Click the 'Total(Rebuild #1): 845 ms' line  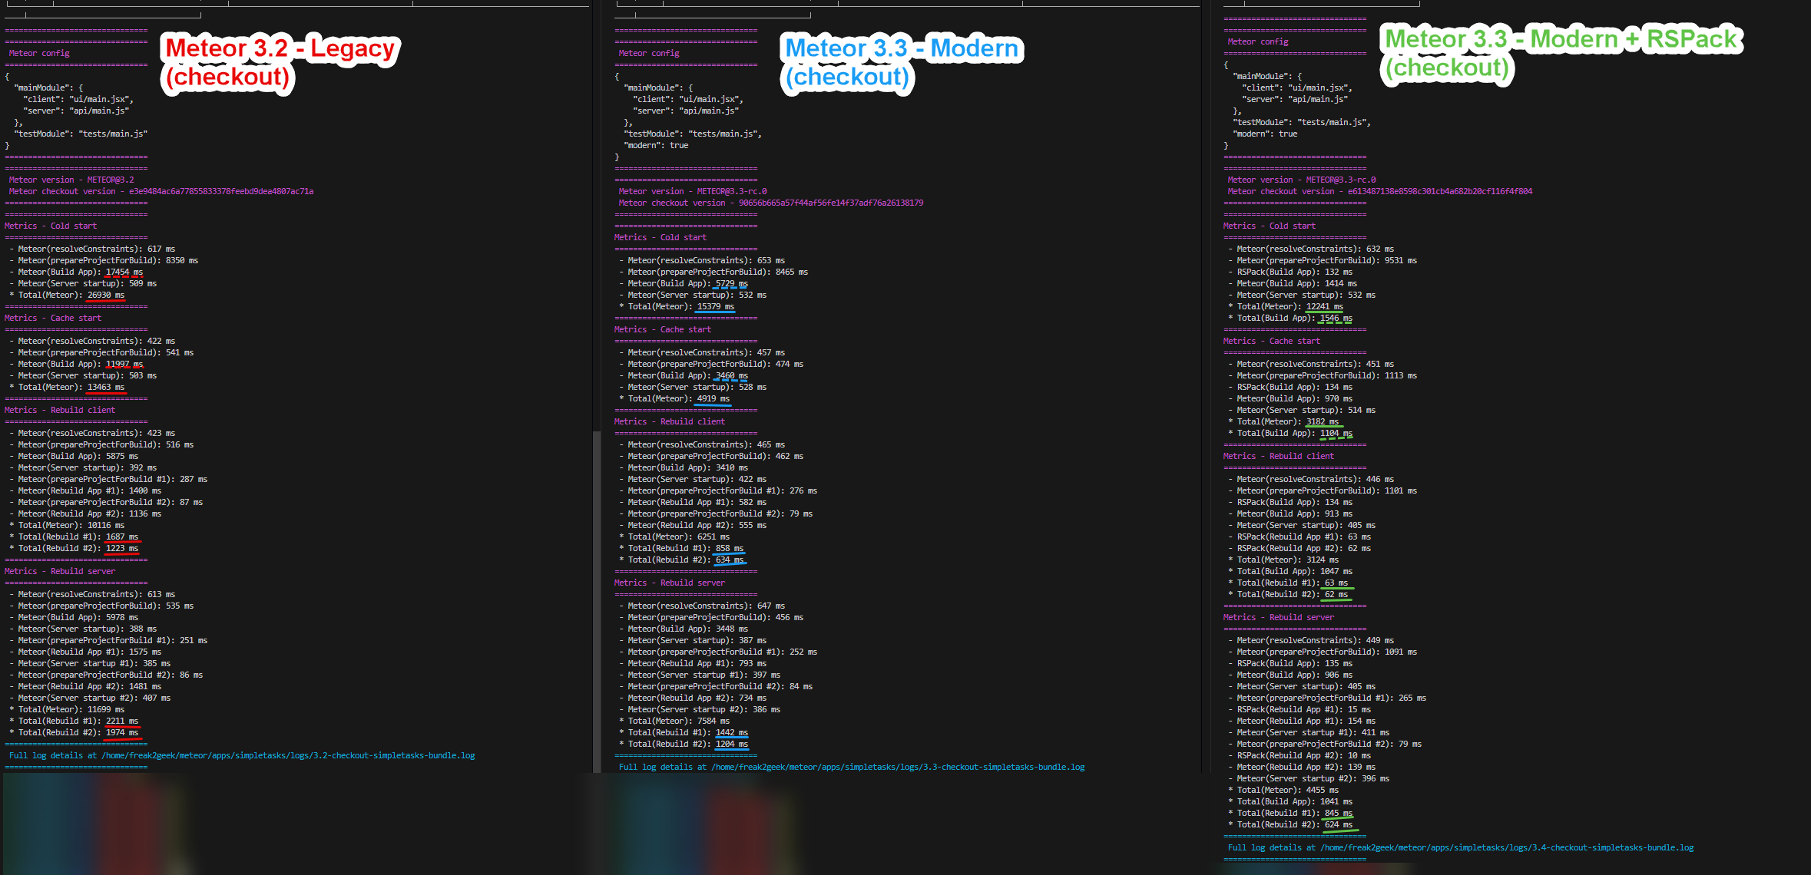click(x=1290, y=813)
